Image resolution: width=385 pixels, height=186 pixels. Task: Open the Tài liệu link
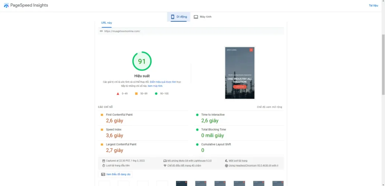(373, 6)
